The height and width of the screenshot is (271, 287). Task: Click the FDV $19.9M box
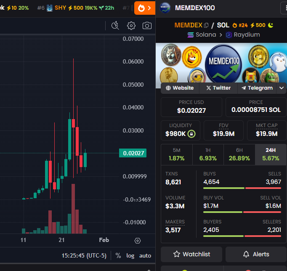click(x=224, y=130)
